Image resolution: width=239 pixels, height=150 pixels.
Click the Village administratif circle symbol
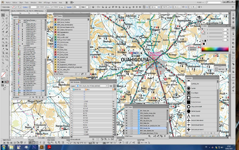tap(189, 106)
